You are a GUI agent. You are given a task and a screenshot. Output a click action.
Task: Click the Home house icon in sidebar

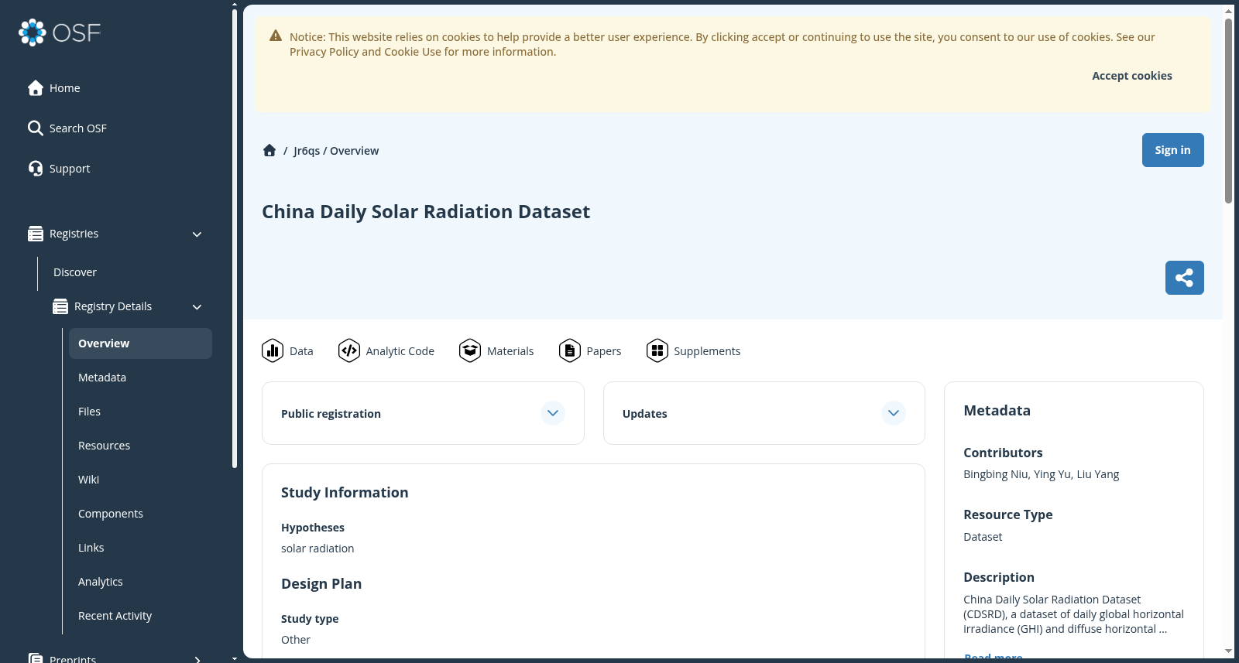click(36, 88)
